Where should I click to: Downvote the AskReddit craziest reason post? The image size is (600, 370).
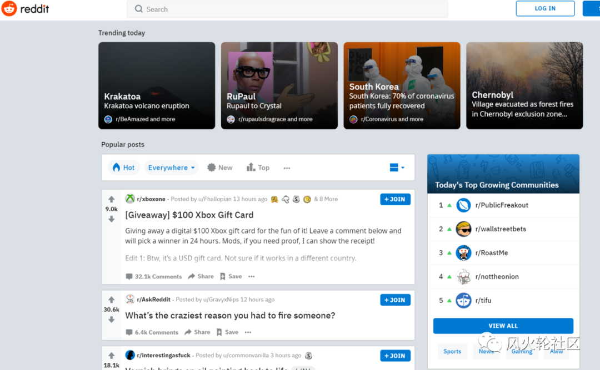point(111,320)
